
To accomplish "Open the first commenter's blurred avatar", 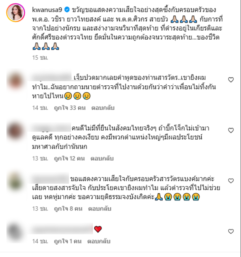I will (x=16, y=81).
